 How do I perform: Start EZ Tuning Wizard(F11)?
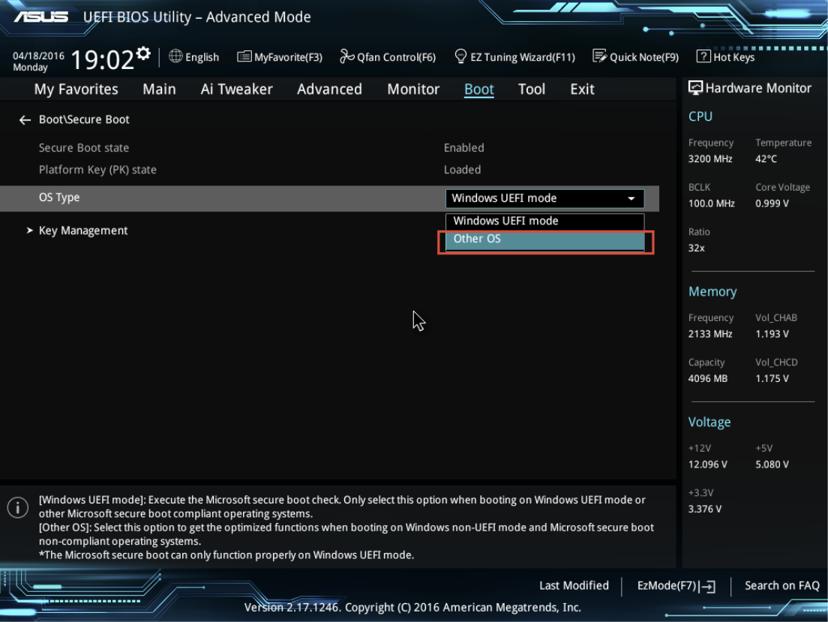click(514, 56)
